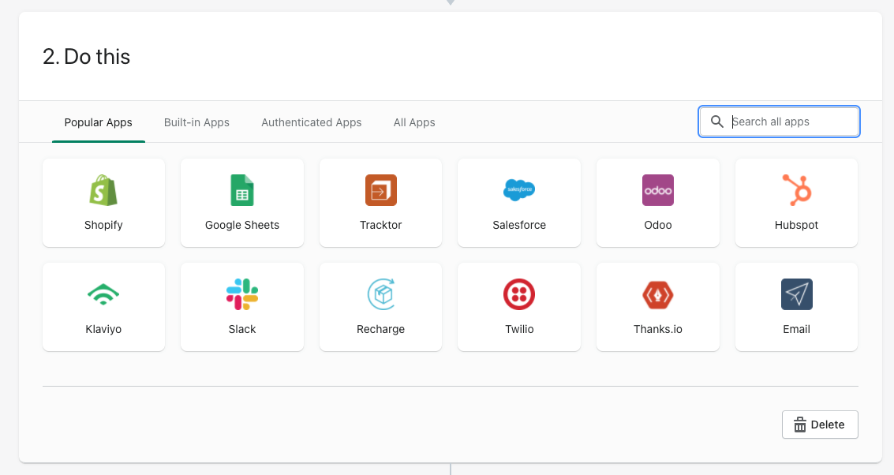Image resolution: width=894 pixels, height=475 pixels.
Task: Choose the Slack app icon
Action: [x=241, y=294]
